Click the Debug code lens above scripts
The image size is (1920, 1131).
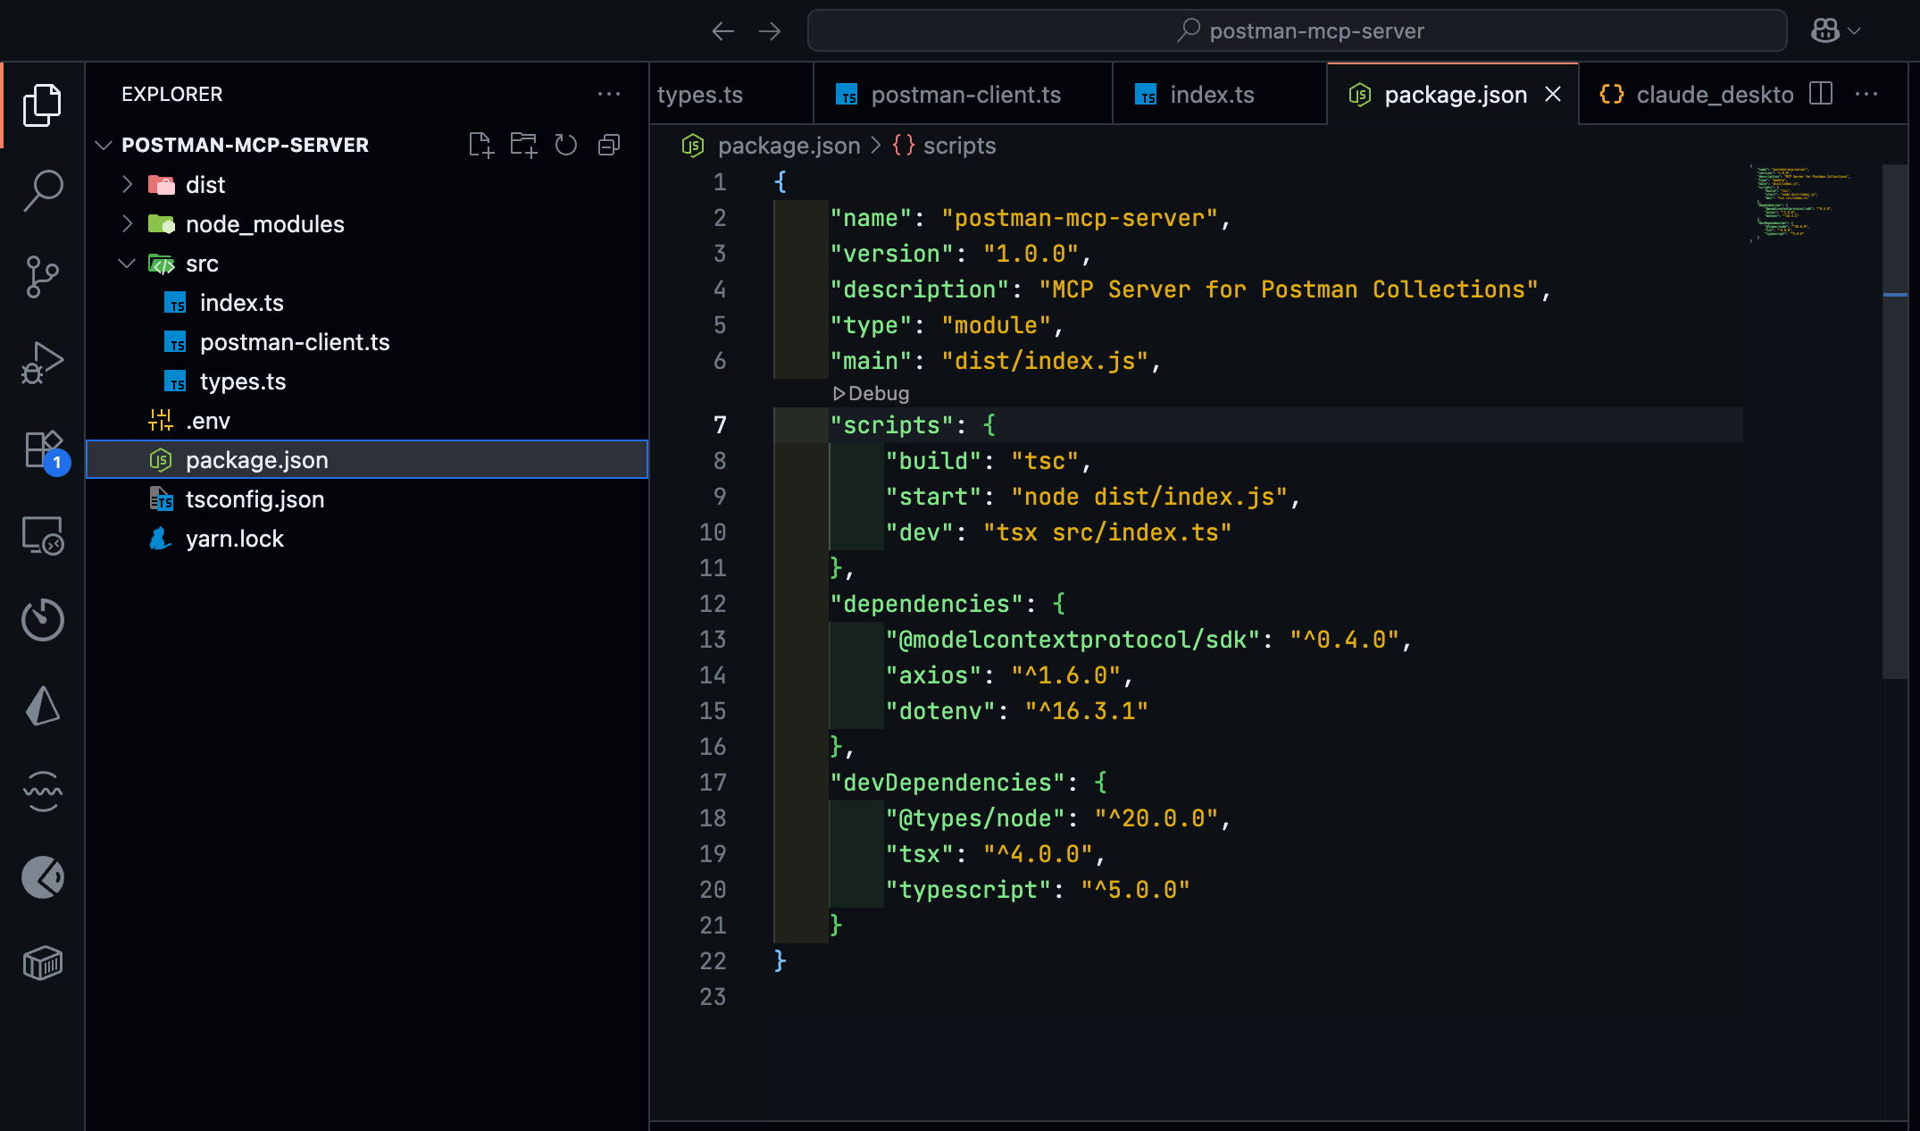click(872, 393)
